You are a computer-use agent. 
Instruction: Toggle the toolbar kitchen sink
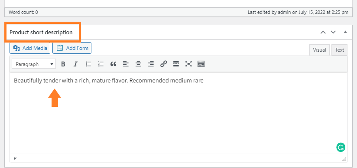[201, 64]
